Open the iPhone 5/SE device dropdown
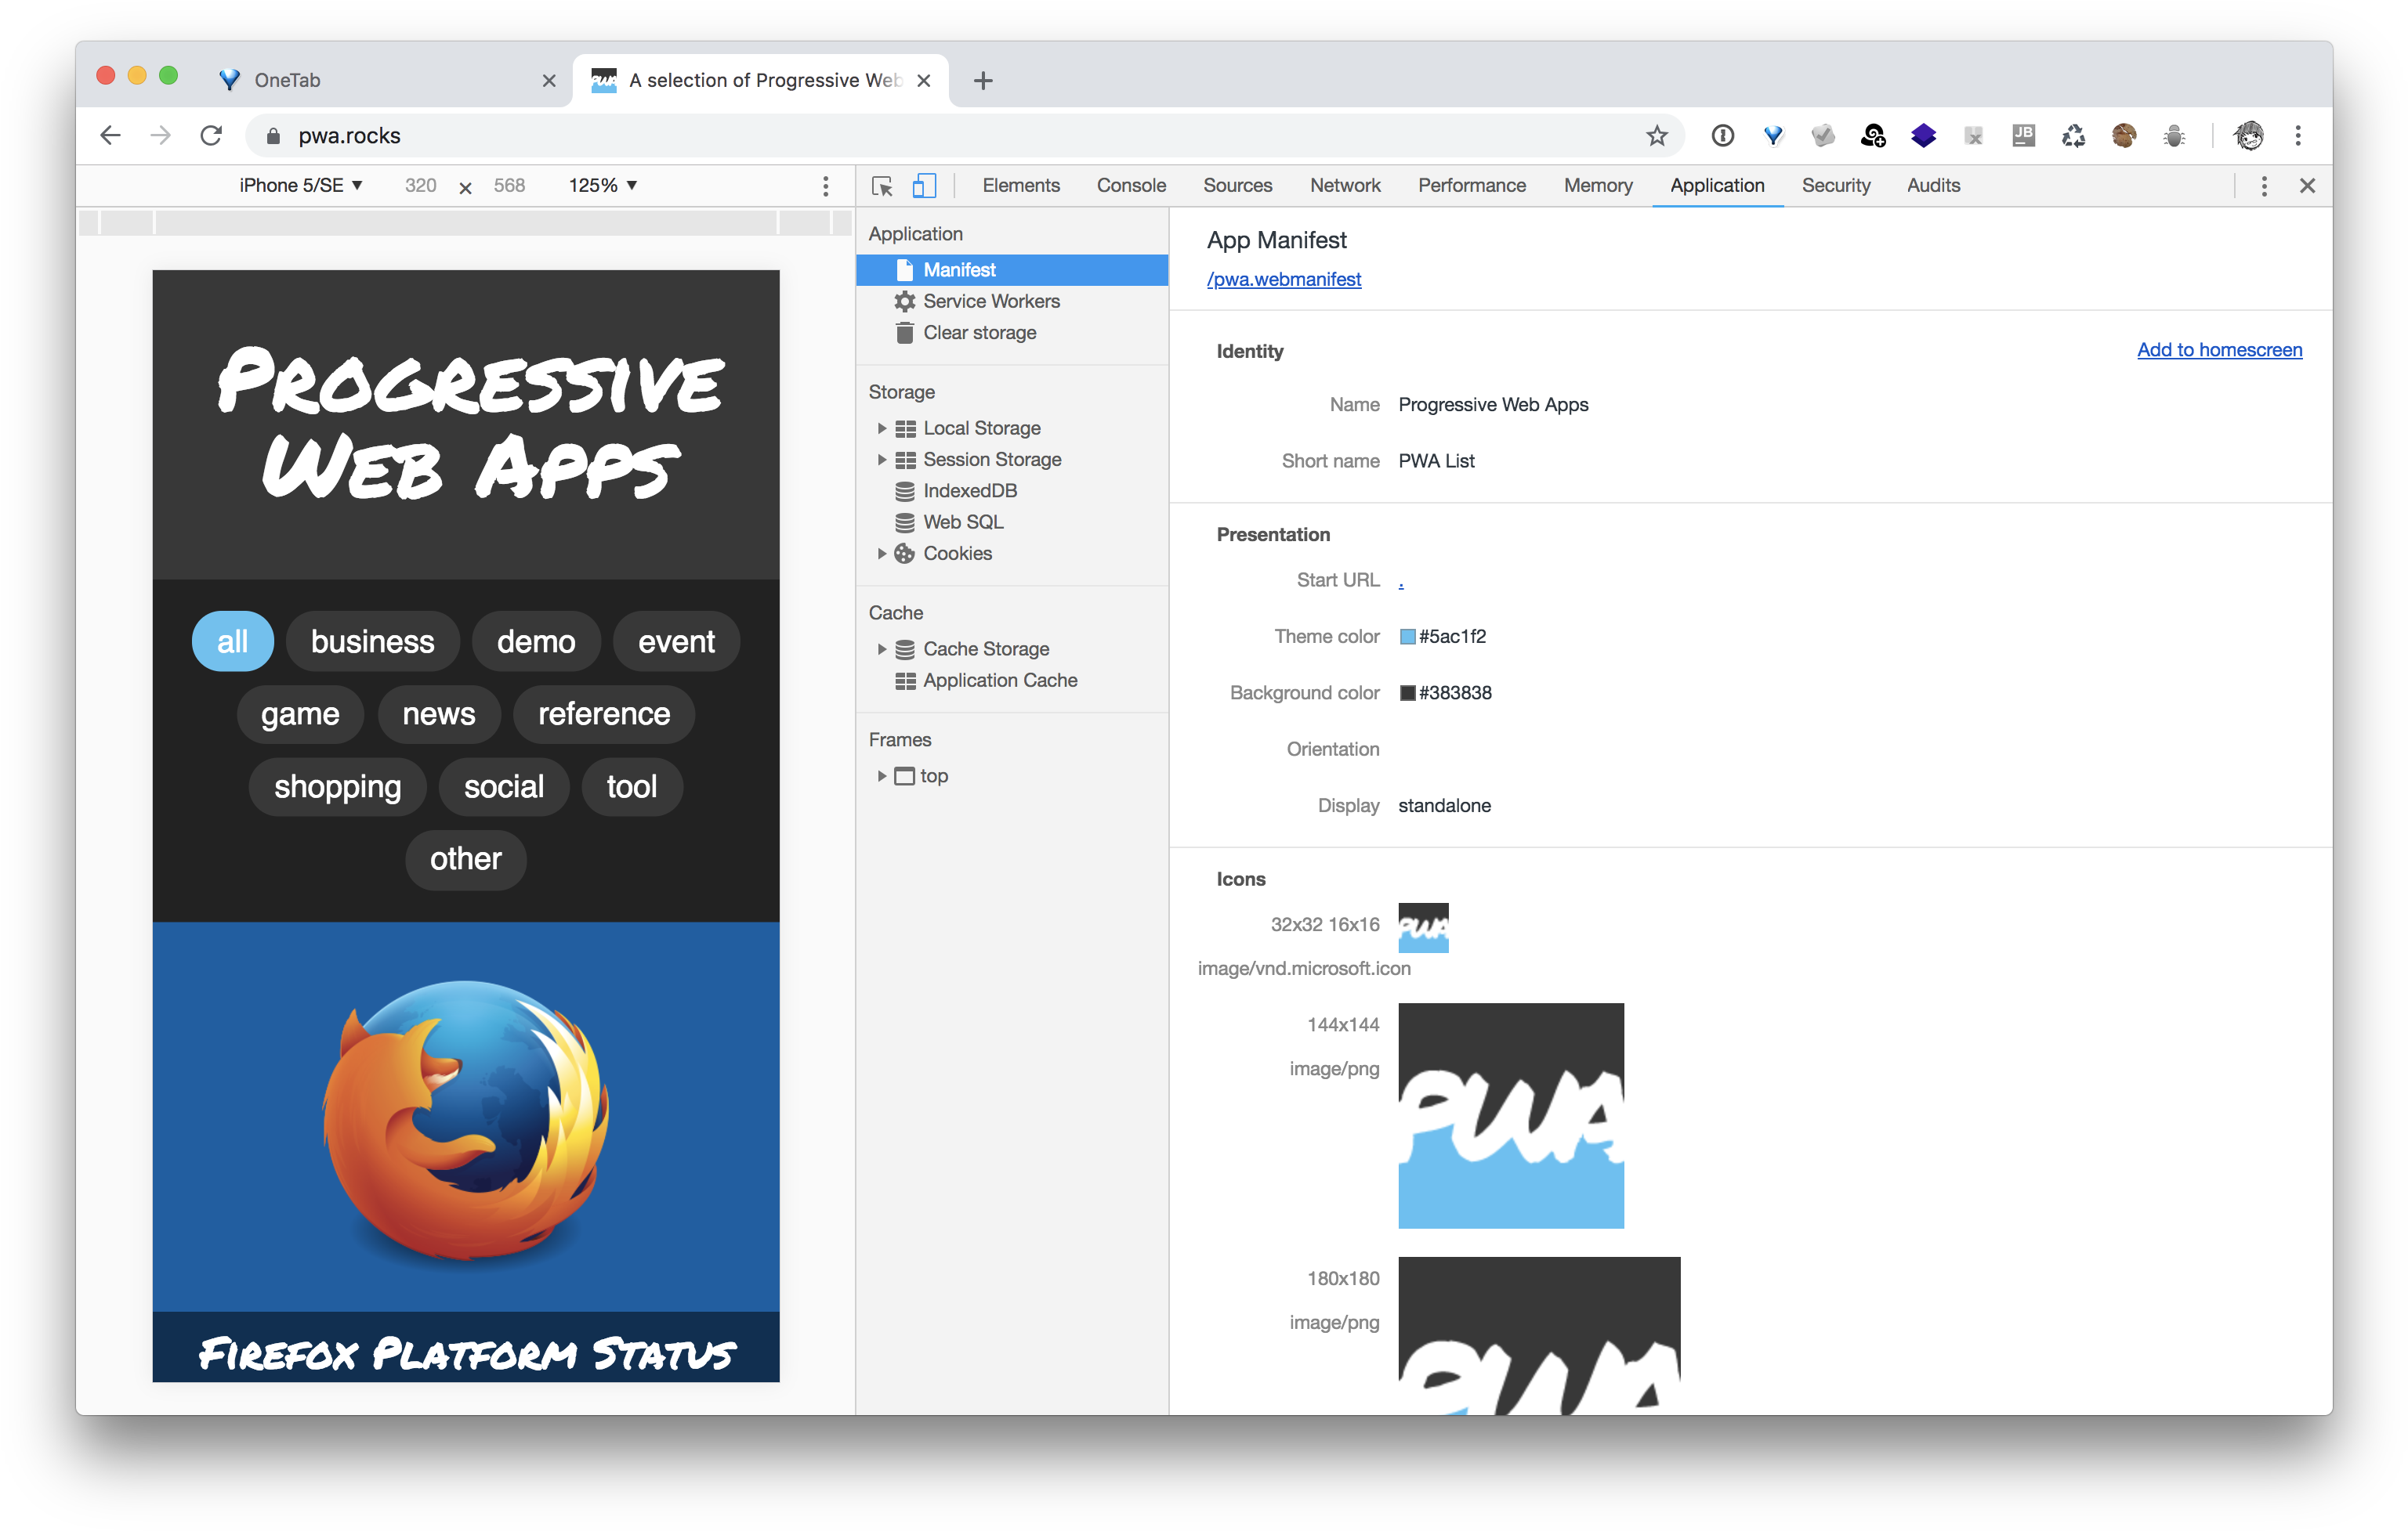 300,185
